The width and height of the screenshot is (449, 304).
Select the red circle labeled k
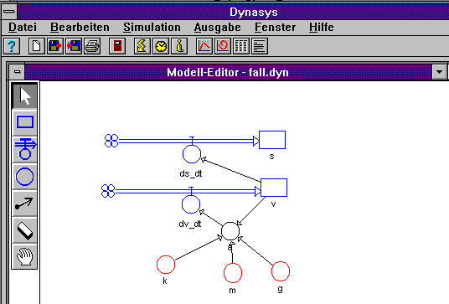(x=166, y=265)
